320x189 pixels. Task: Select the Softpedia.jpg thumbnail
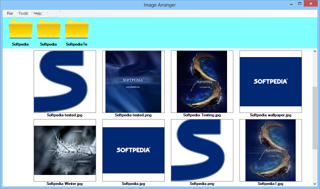click(133, 150)
